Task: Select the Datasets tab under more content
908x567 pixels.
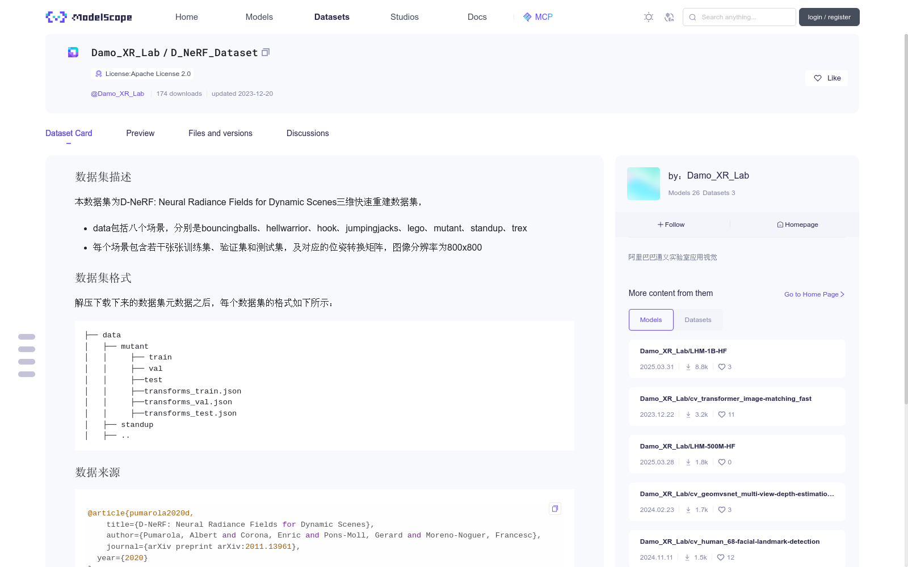Action: coord(698,320)
